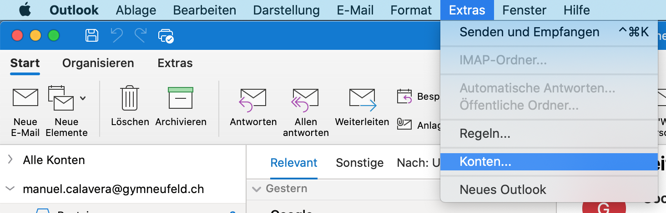This screenshot has width=666, height=213.
Task: Open the Neue Elemente dropdown arrow
Action: coord(83,97)
